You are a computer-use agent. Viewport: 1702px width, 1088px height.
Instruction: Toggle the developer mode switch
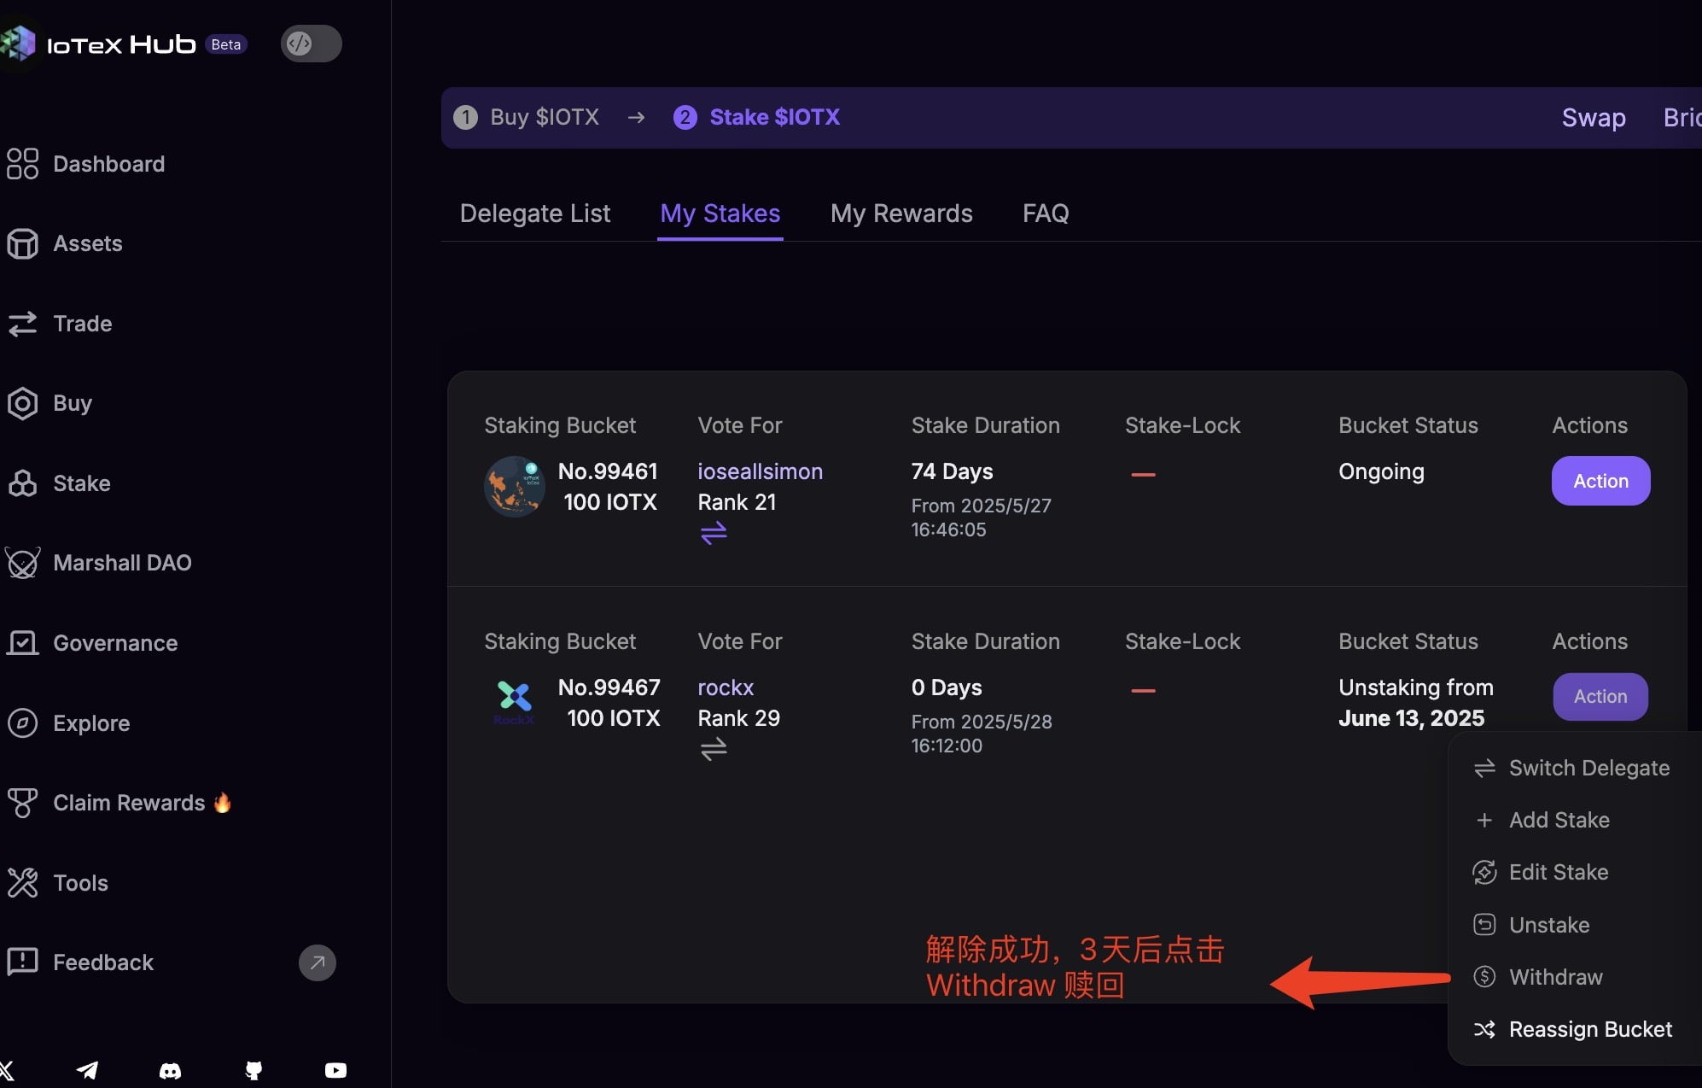(311, 44)
